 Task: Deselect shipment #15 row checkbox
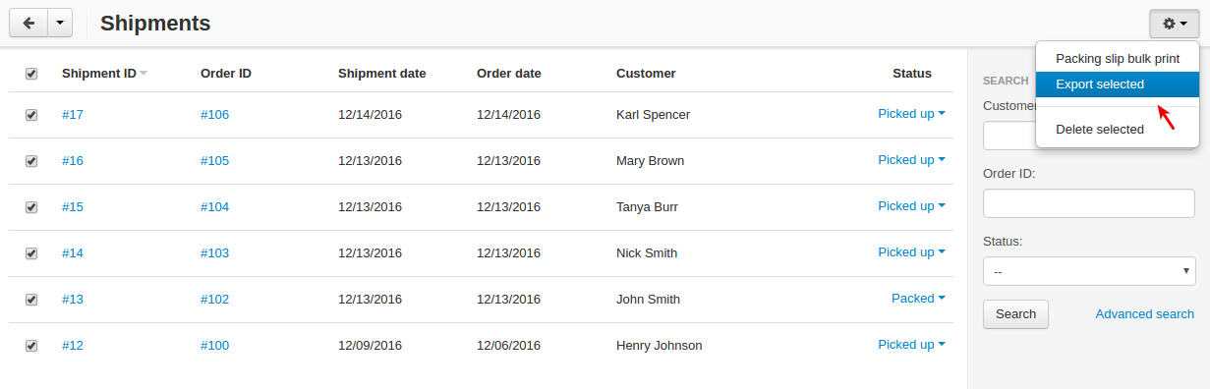tap(31, 207)
